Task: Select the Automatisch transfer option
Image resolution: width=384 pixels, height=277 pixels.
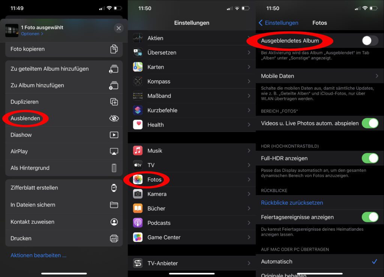Action: [x=277, y=262]
